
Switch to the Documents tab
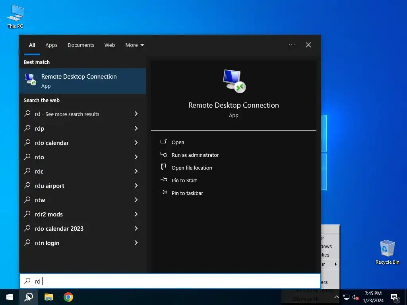(x=81, y=45)
